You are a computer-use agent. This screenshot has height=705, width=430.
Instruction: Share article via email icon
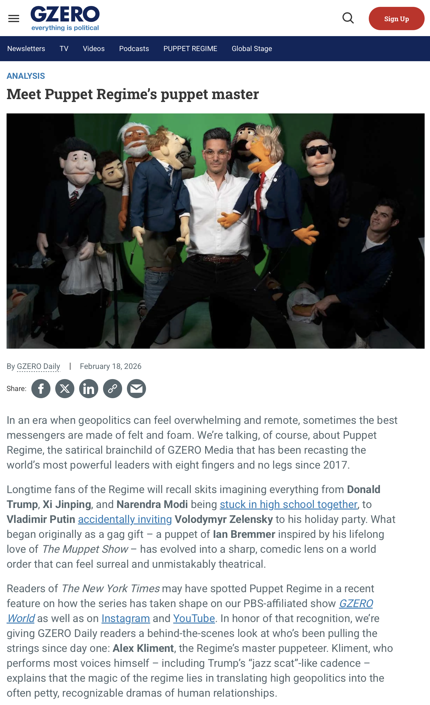click(136, 389)
